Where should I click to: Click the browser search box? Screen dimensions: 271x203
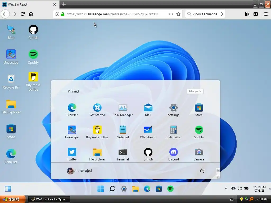[x=205, y=14]
